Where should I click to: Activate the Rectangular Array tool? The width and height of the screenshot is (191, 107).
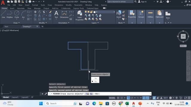(x=44, y=19)
